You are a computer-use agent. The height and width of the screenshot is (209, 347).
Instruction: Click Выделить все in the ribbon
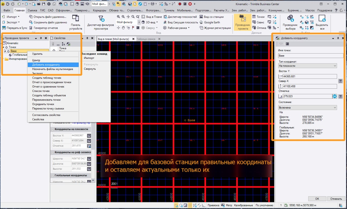322,22
